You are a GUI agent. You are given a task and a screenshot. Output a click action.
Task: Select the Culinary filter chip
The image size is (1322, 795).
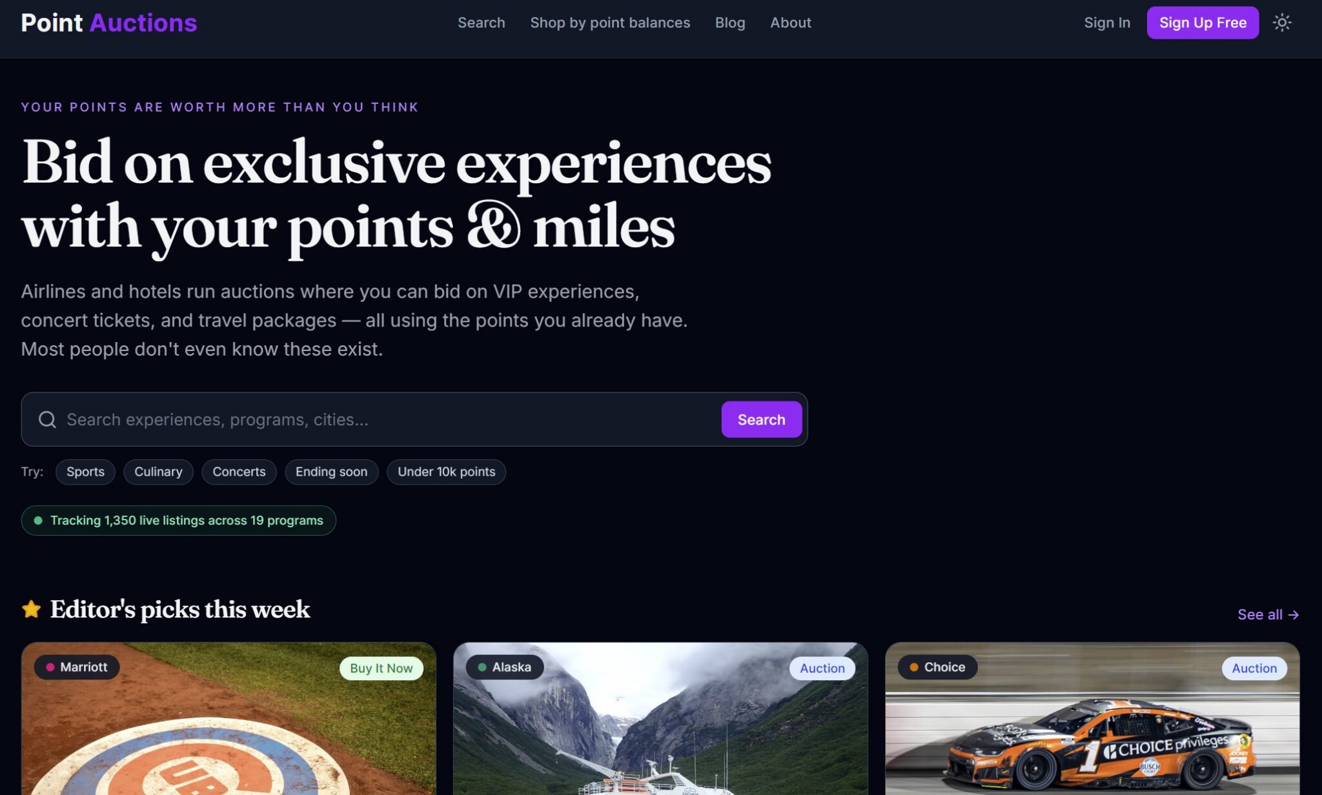158,472
